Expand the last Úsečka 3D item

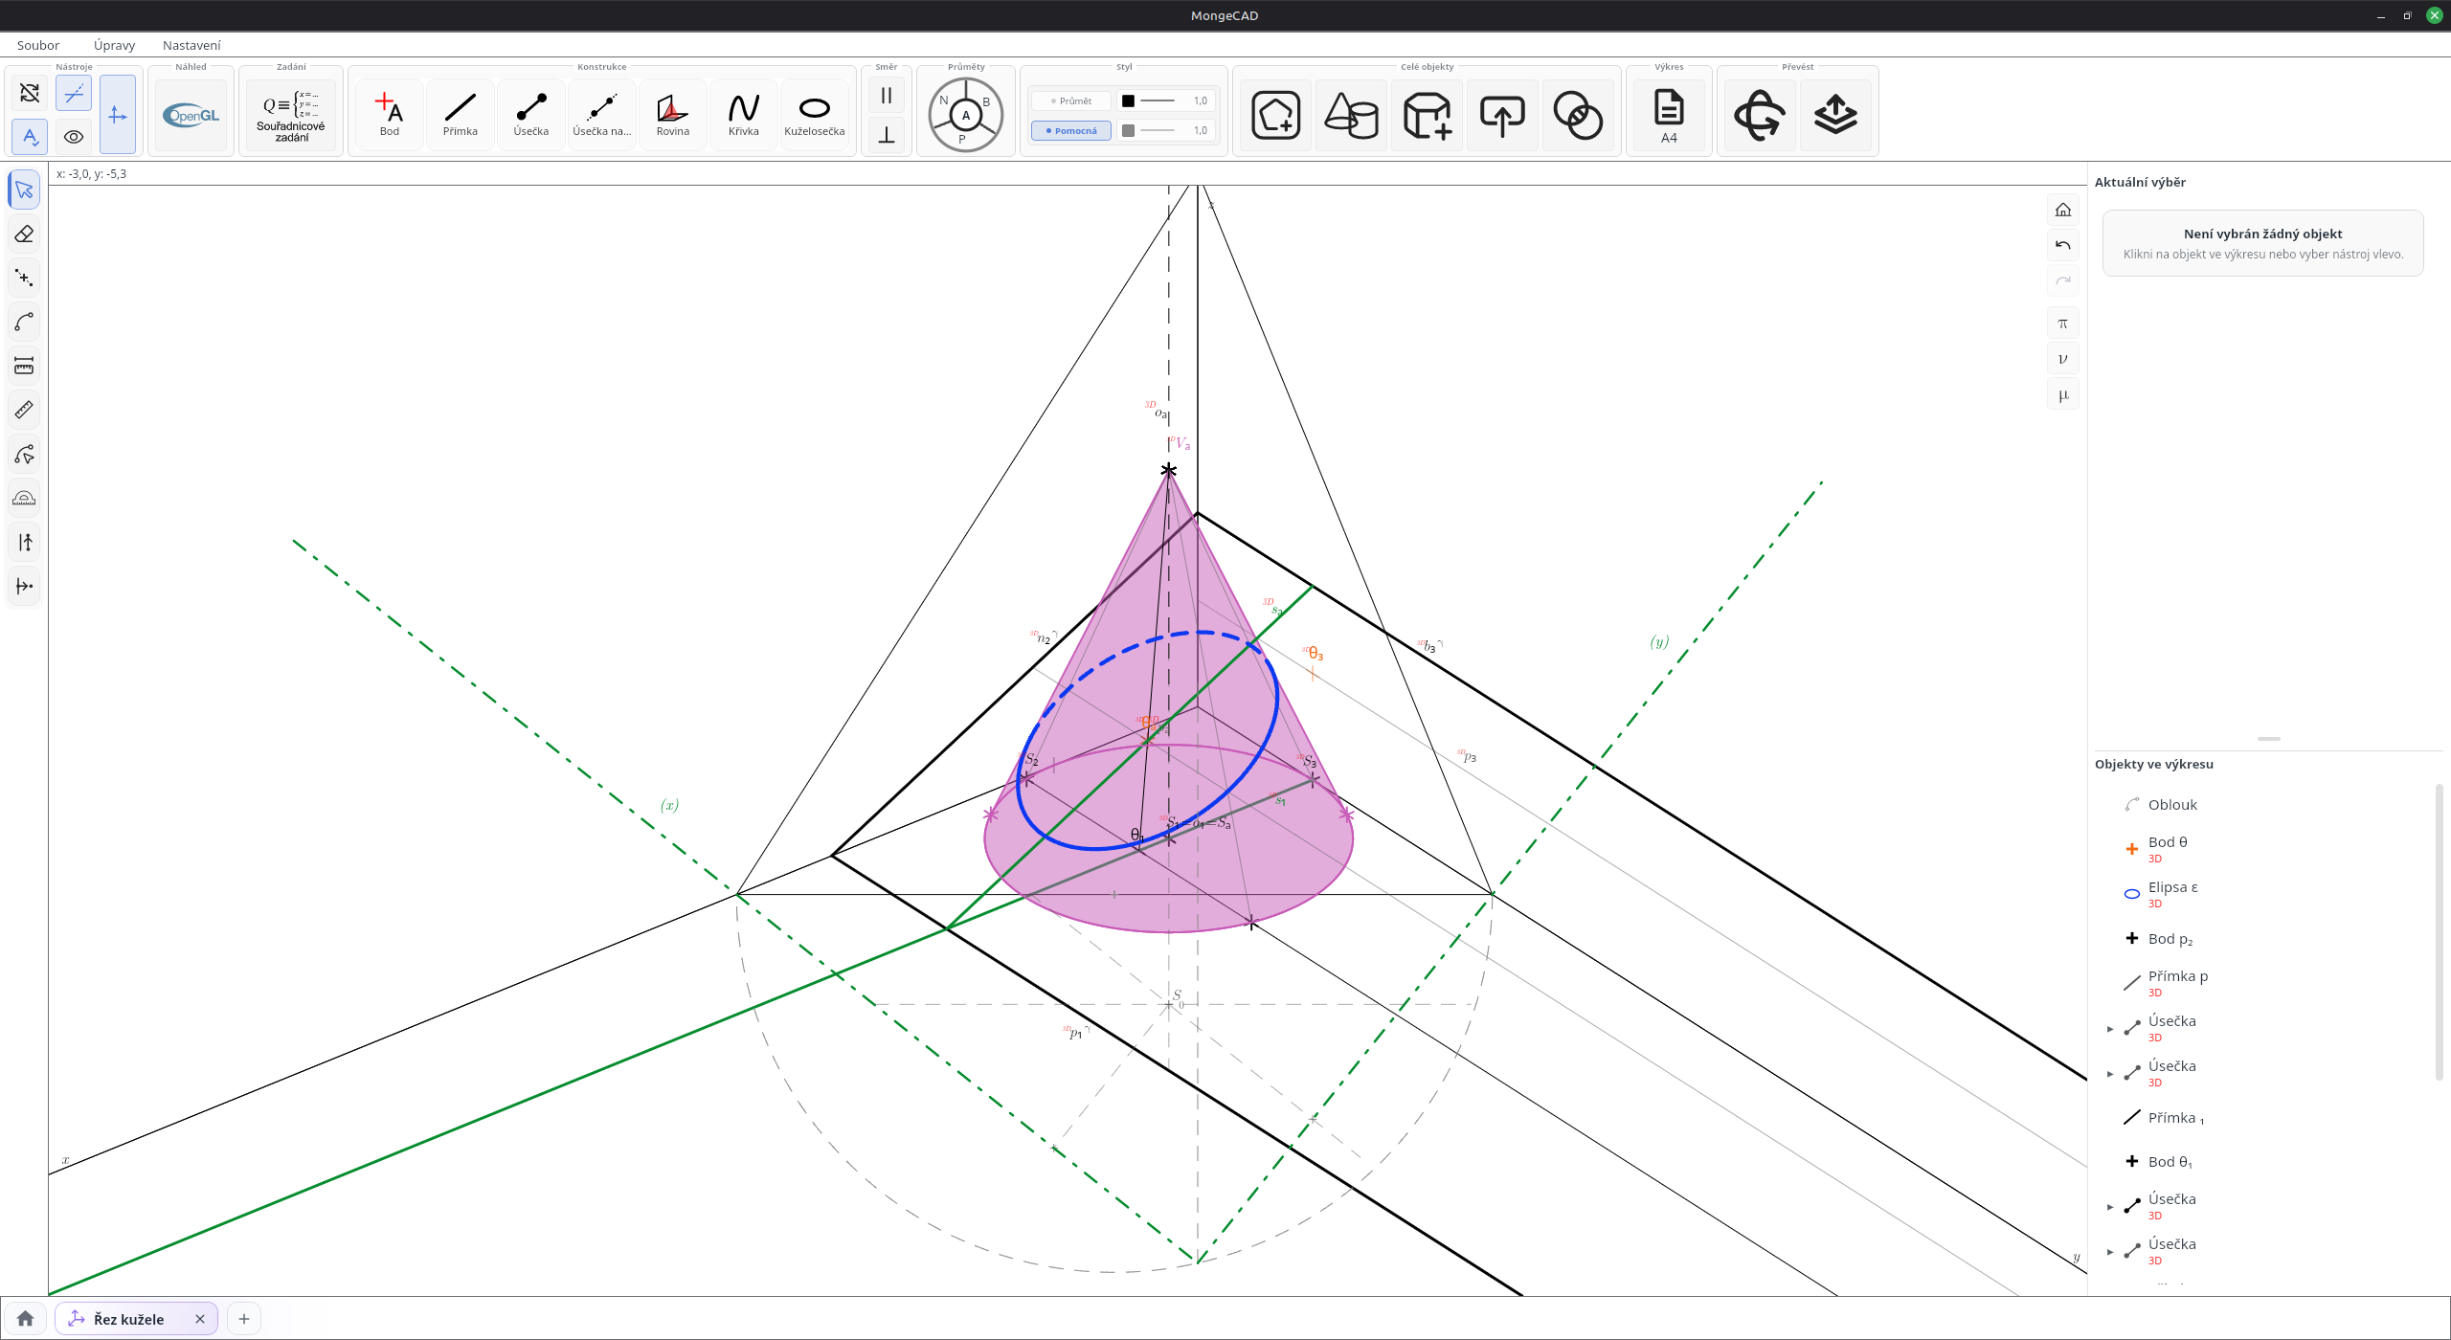coord(2110,1252)
